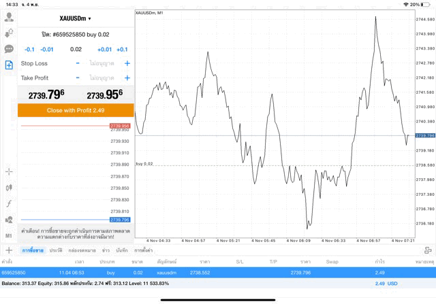The image size is (436, 304).
Task: Open the trade arrows icon in sidebar
Action: coord(9,33)
